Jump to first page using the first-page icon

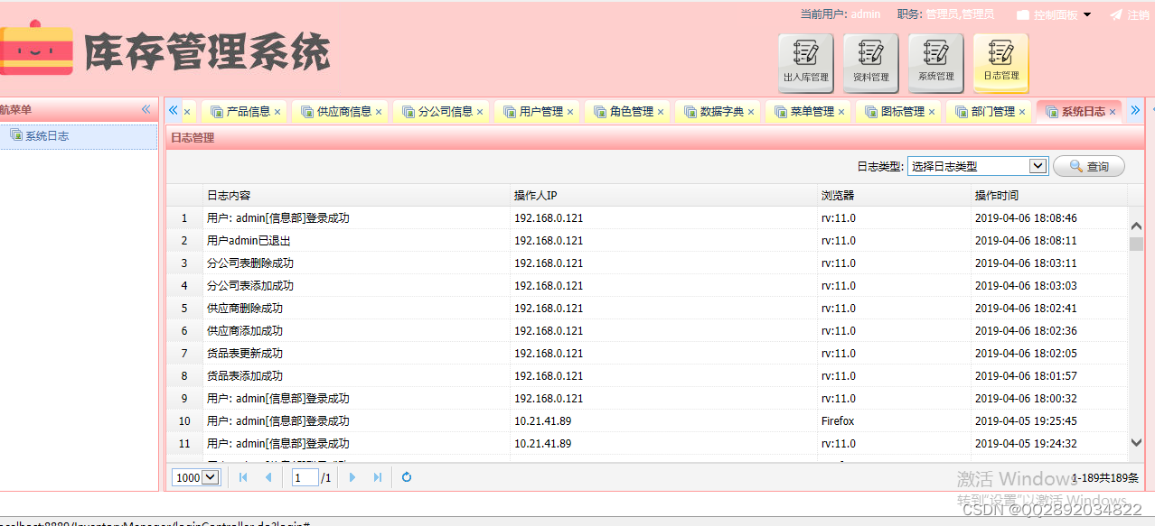[242, 476]
